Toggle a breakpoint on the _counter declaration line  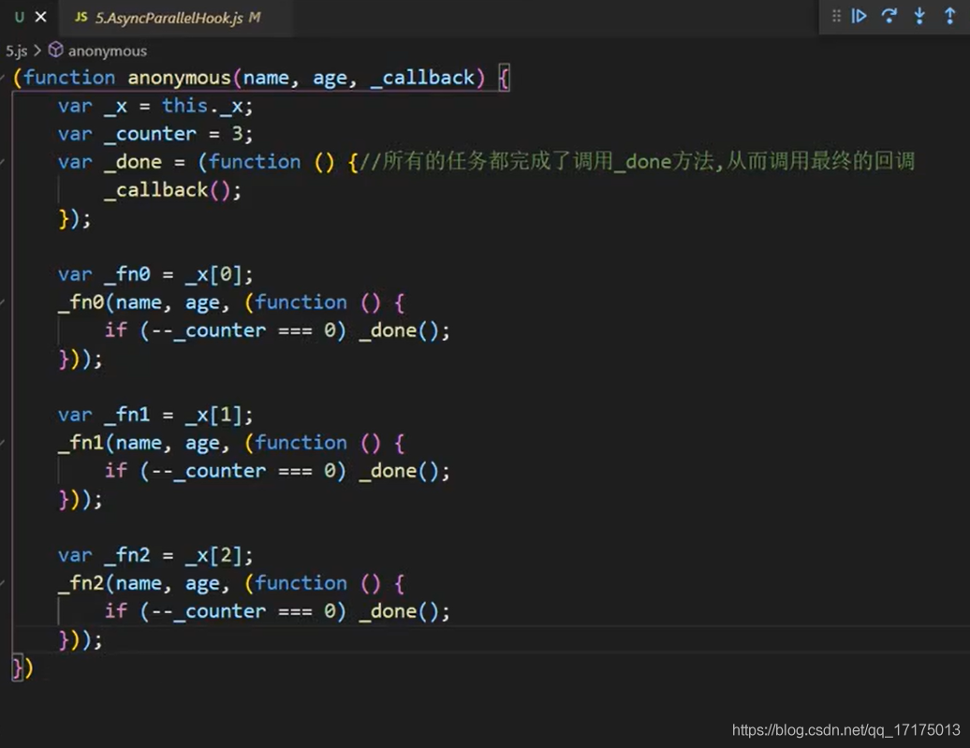click(x=11, y=134)
